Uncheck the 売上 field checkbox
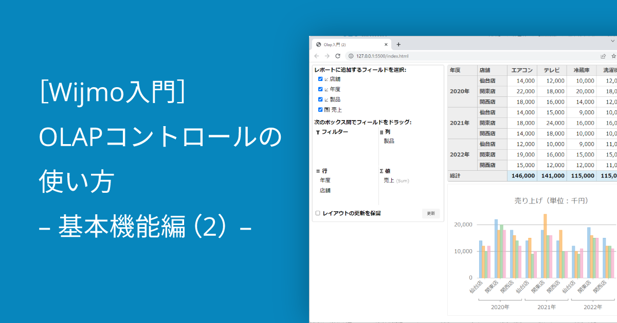617x323 pixels. 320,109
